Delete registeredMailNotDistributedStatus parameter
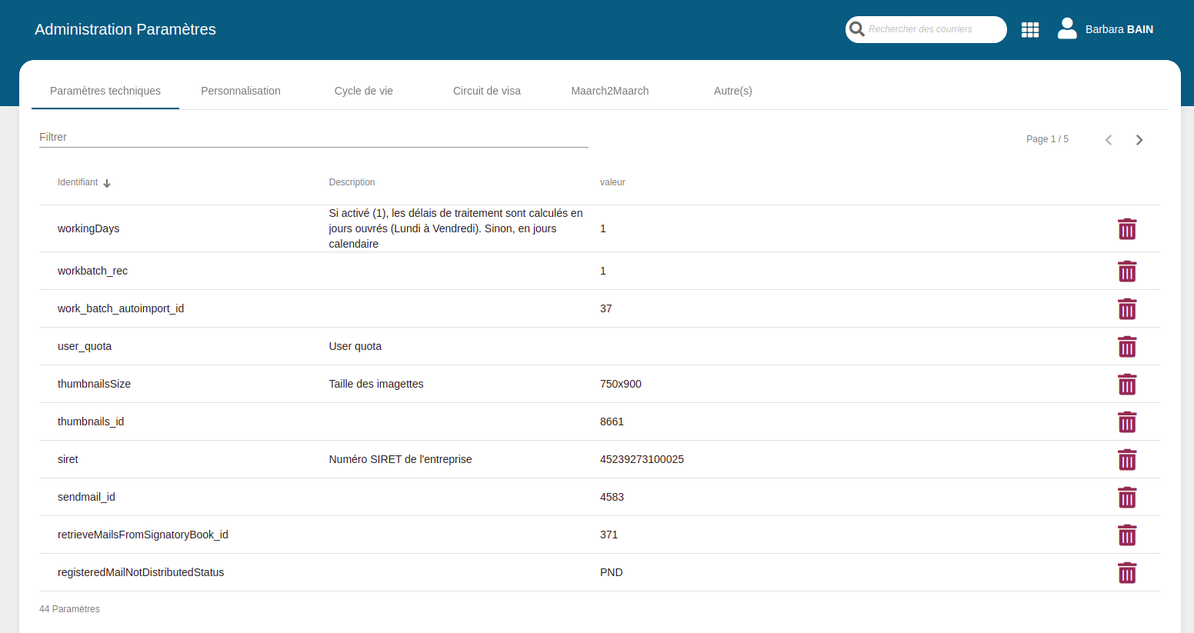Image resolution: width=1194 pixels, height=633 pixels. click(1126, 573)
